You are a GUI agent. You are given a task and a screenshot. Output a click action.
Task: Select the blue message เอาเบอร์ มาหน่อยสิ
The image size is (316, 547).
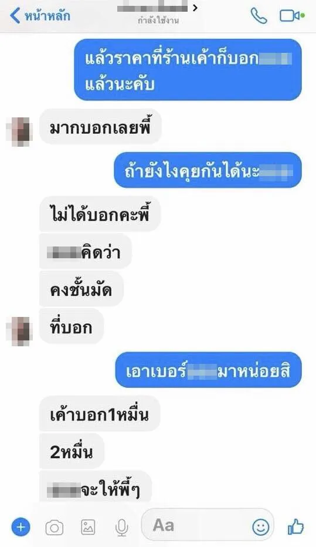(208, 370)
